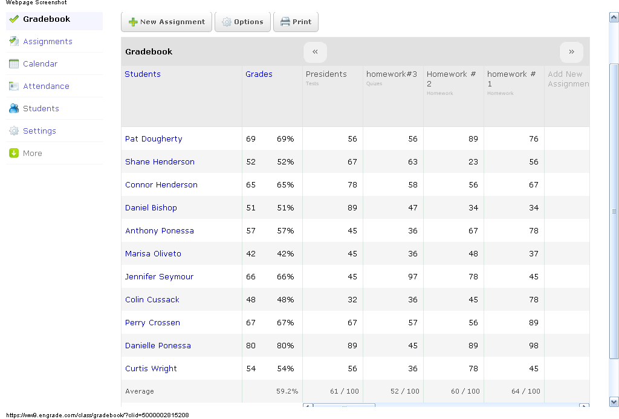This screenshot has height=419, width=619.
Task: Click the Gradebook checkmark icon in sidebar
Action: click(14, 19)
